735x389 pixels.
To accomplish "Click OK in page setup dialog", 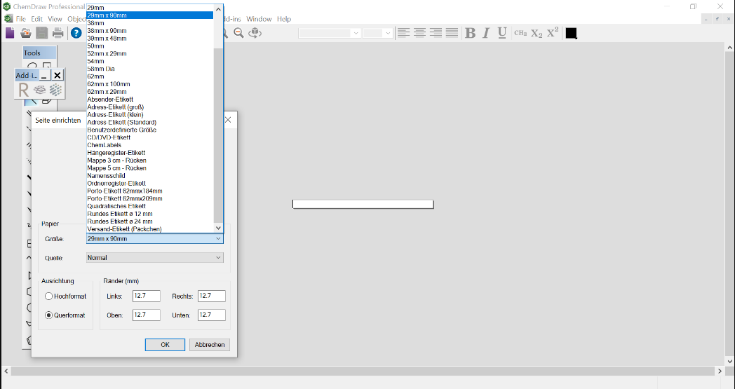I will 165,344.
